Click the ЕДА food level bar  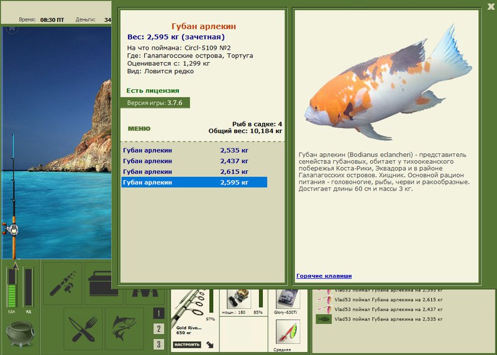[12, 288]
